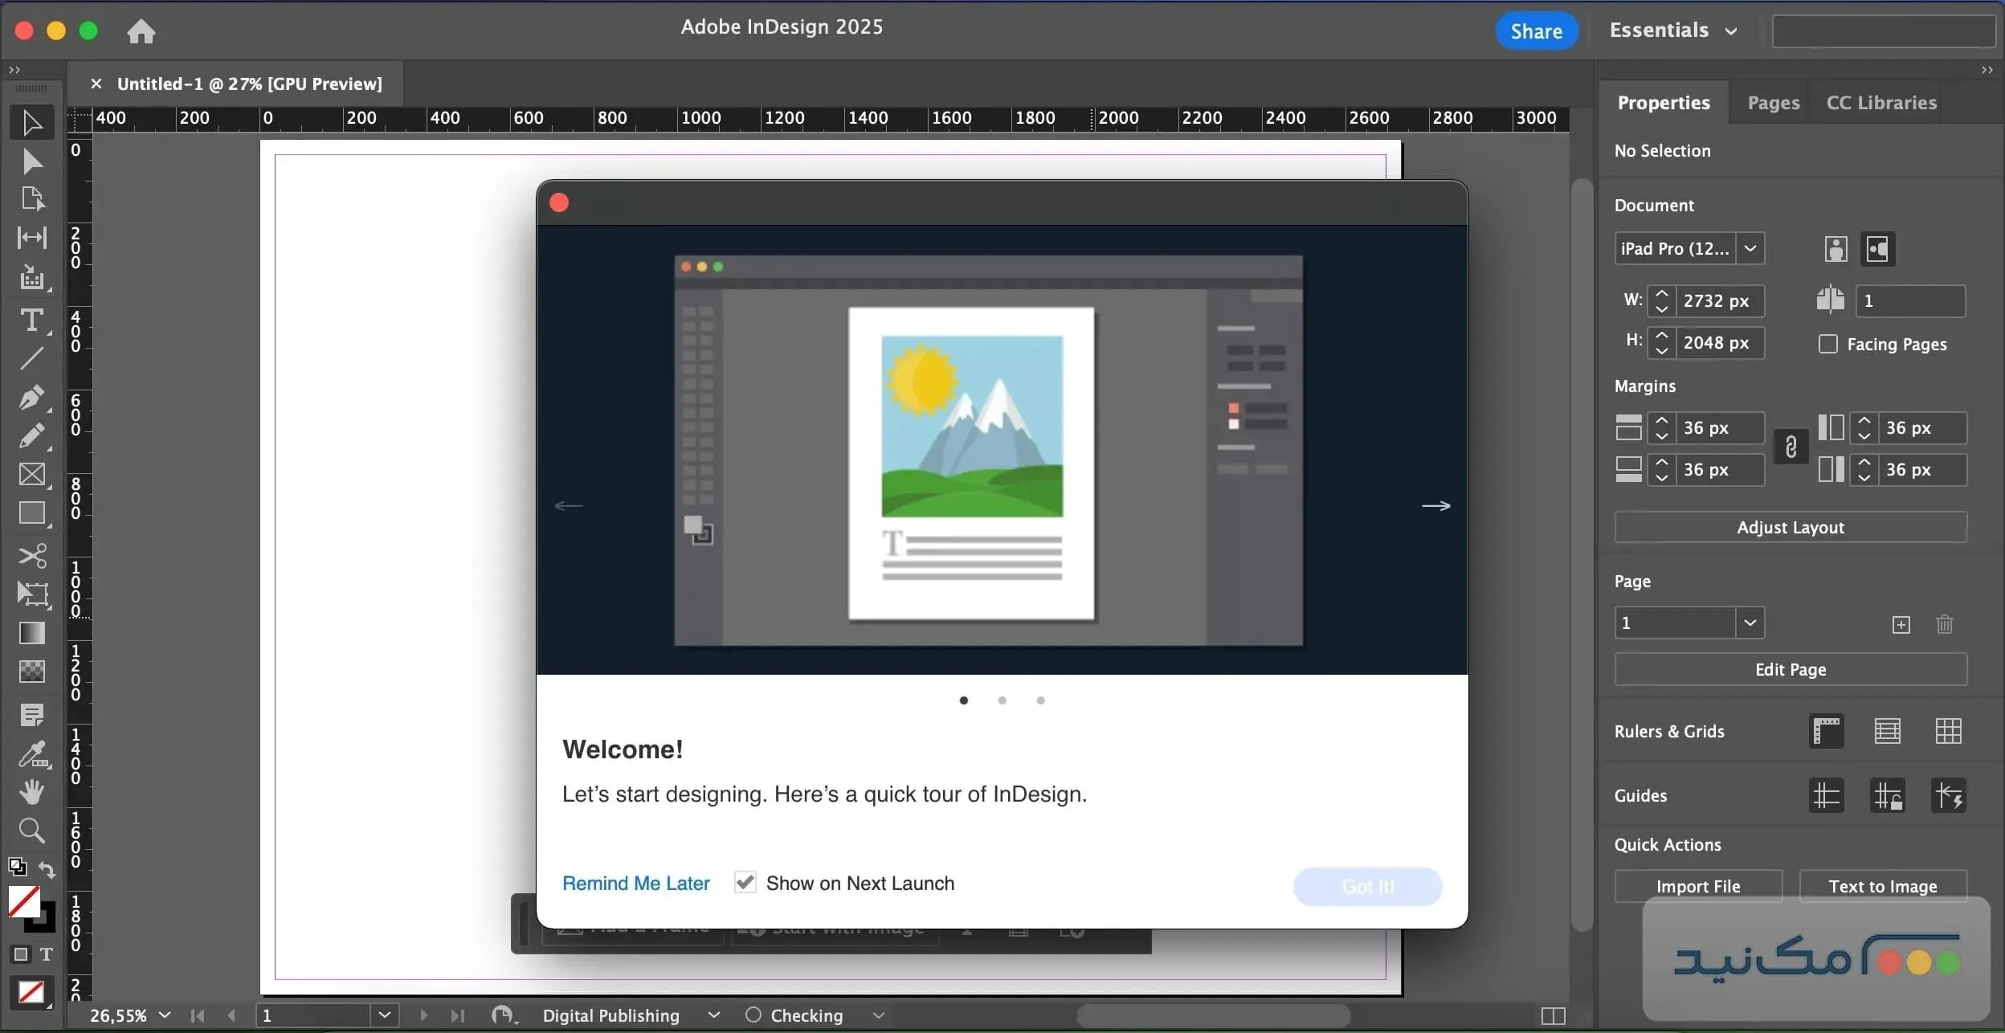This screenshot has height=1033, width=2005.
Task: Open the Digital Publishing intent dropdown
Action: 712,1015
